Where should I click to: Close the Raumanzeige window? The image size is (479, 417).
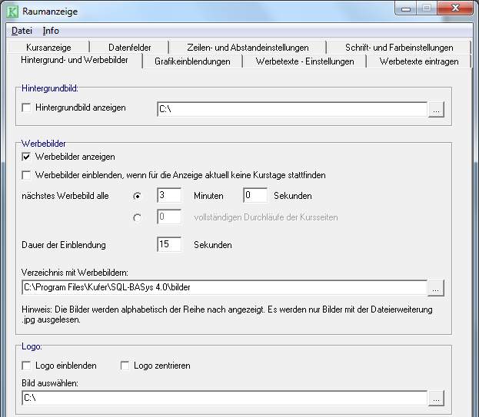tap(455, 8)
